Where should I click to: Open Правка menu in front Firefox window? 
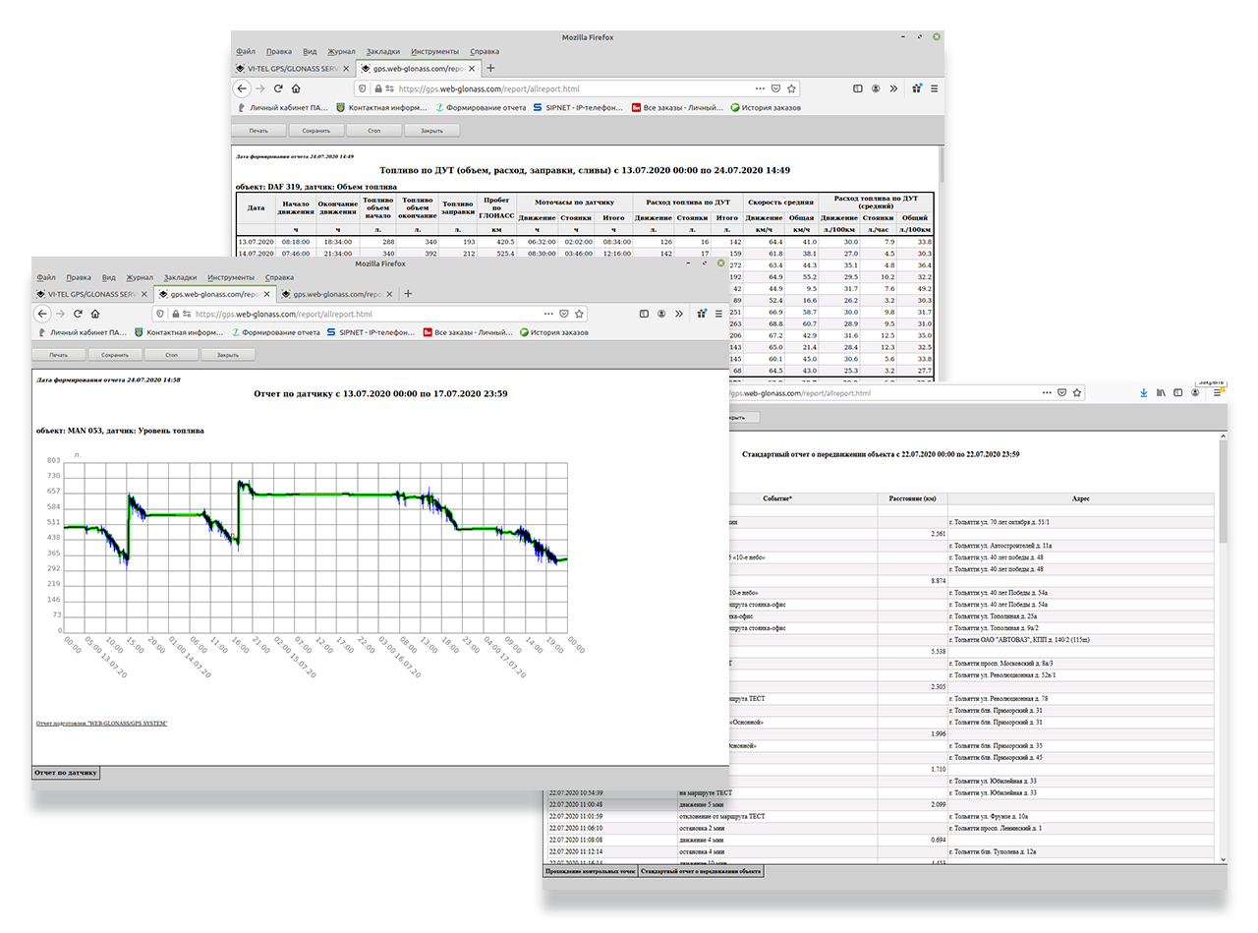[79, 277]
